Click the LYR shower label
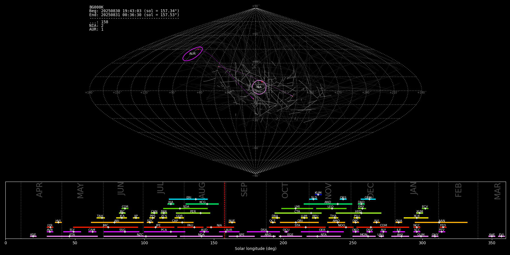Image resolution: width=510 pixels, height=255 pixels. [50, 226]
